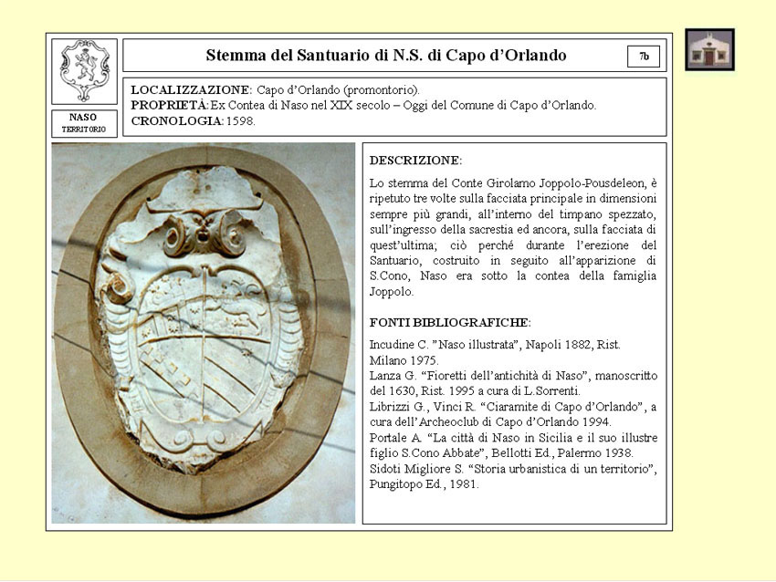Click the 'LOCALIZZAZIONE' label
The image size is (776, 582).
pos(192,90)
